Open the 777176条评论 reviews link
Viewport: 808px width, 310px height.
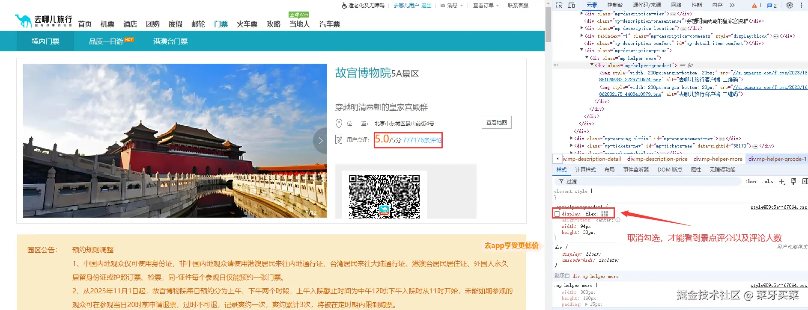click(422, 140)
